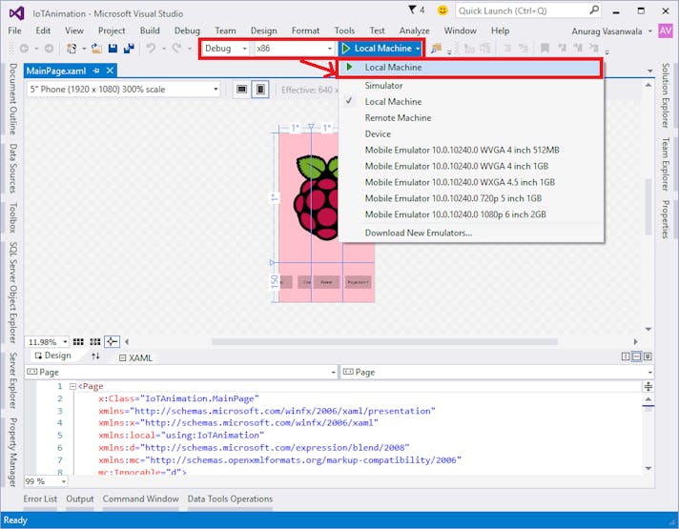
Task: Toggle snap to snaplines button
Action: (112, 341)
